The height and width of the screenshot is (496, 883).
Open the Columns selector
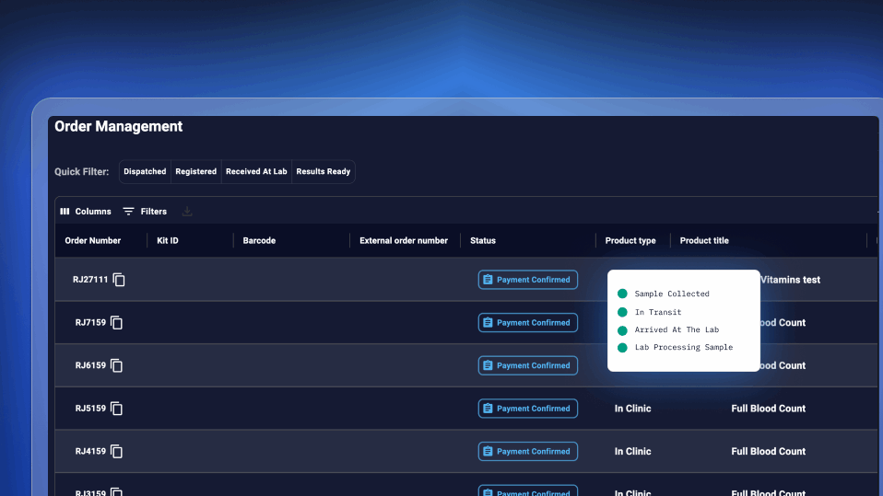pos(86,212)
